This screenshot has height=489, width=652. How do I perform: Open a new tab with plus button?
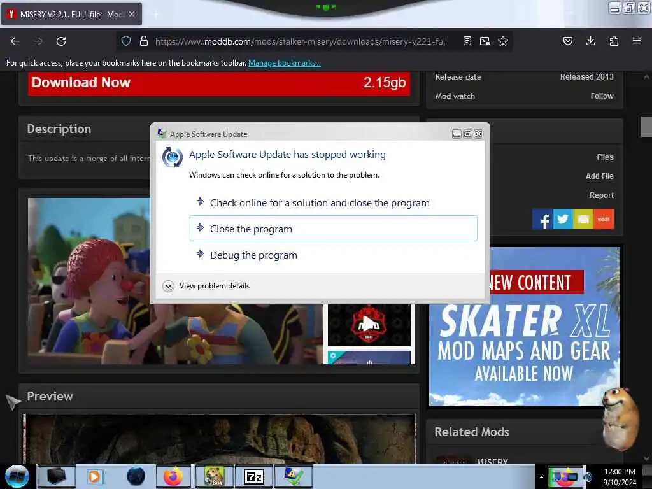click(155, 15)
